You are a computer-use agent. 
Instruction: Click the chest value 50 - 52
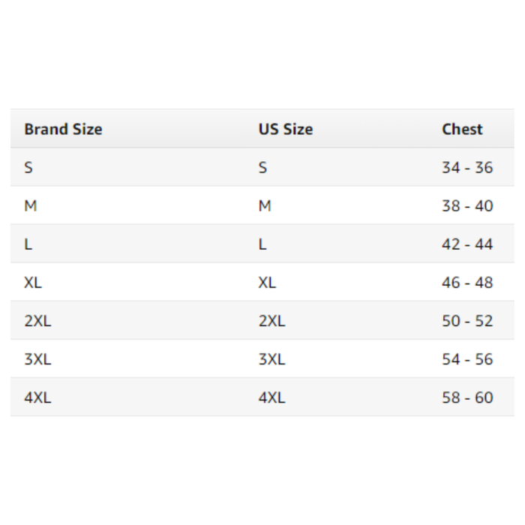tap(467, 321)
